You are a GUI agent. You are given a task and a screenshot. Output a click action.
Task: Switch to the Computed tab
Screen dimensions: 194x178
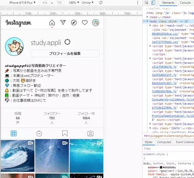[x=164, y=142]
